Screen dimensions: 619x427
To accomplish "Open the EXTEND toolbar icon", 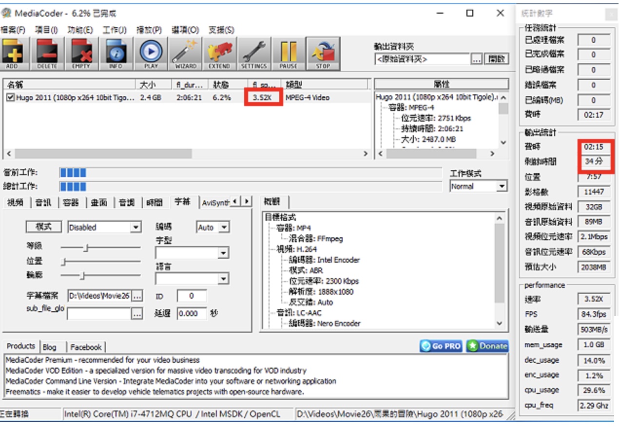I will pyautogui.click(x=219, y=53).
